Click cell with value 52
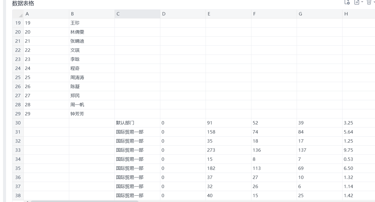The width and height of the screenshot is (375, 202). point(274,123)
